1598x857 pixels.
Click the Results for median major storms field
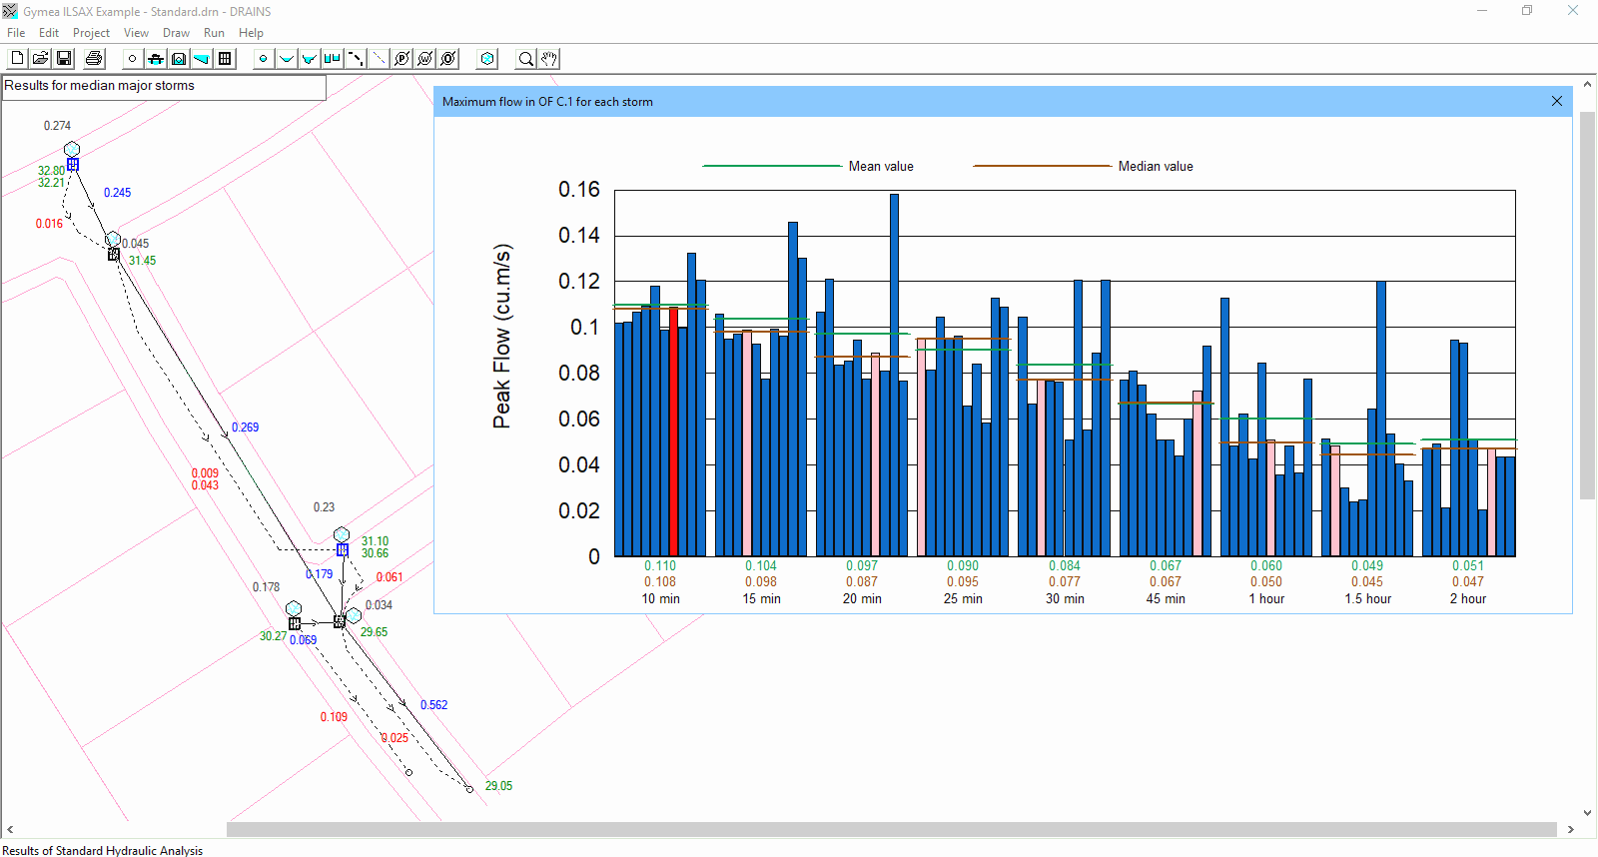pos(164,87)
